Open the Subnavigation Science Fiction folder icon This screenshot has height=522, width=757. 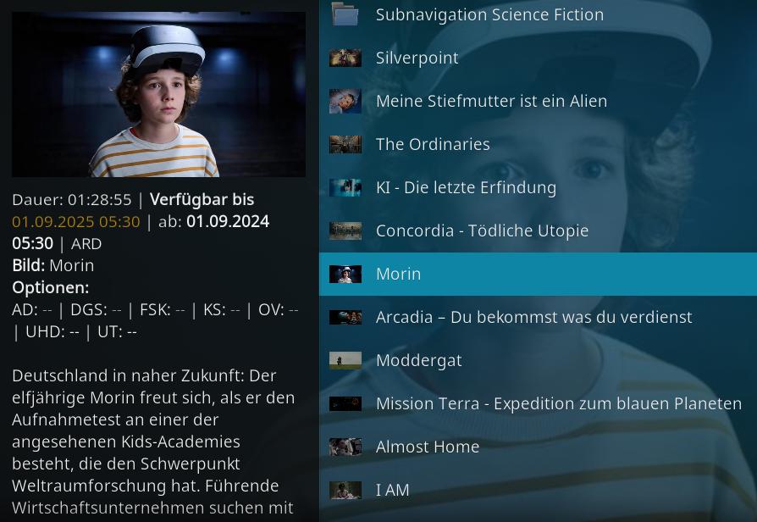[345, 14]
